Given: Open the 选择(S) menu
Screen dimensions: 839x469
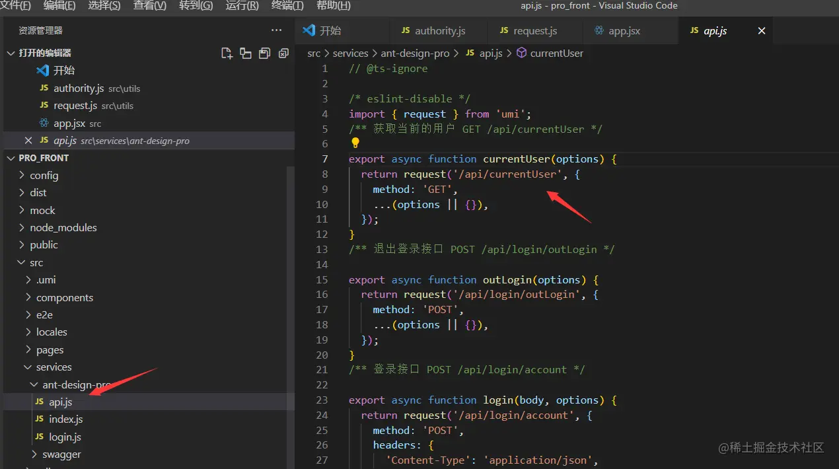Looking at the screenshot, I should [104, 6].
